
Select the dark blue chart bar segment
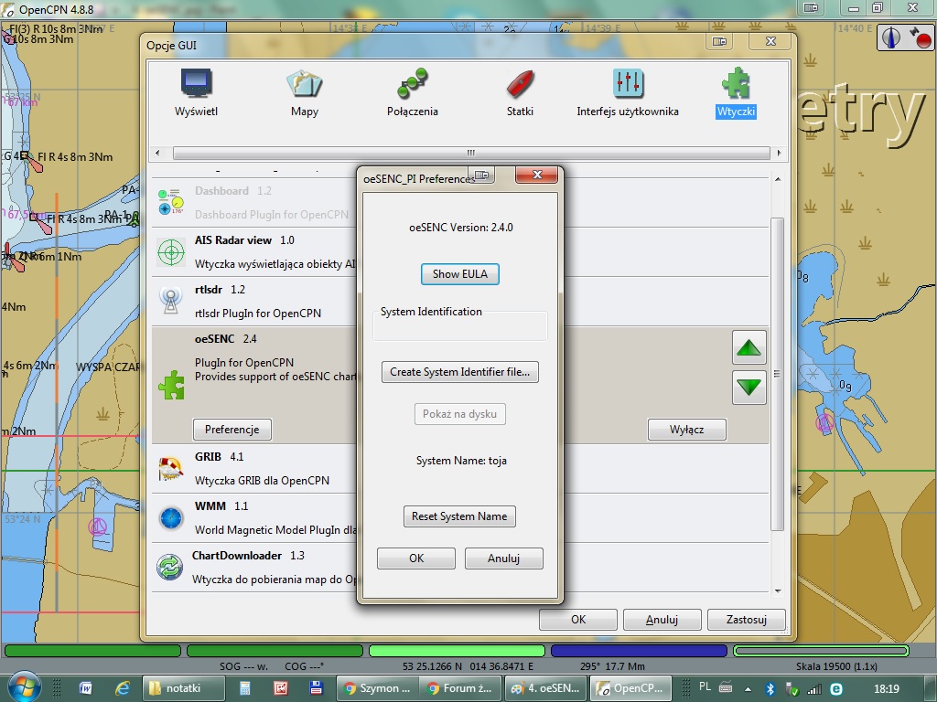point(639,650)
